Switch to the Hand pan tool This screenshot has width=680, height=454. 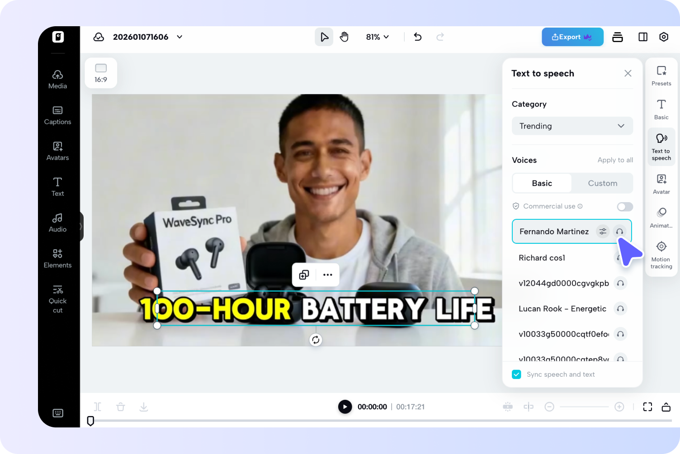coord(345,37)
